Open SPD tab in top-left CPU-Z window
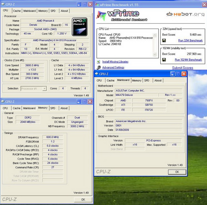Image resolution: width=207 pixels, height=205 pixels. [53, 11]
